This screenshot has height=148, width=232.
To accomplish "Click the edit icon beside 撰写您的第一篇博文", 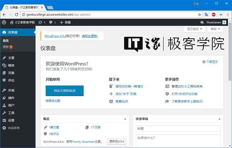I will (x=111, y=86).
